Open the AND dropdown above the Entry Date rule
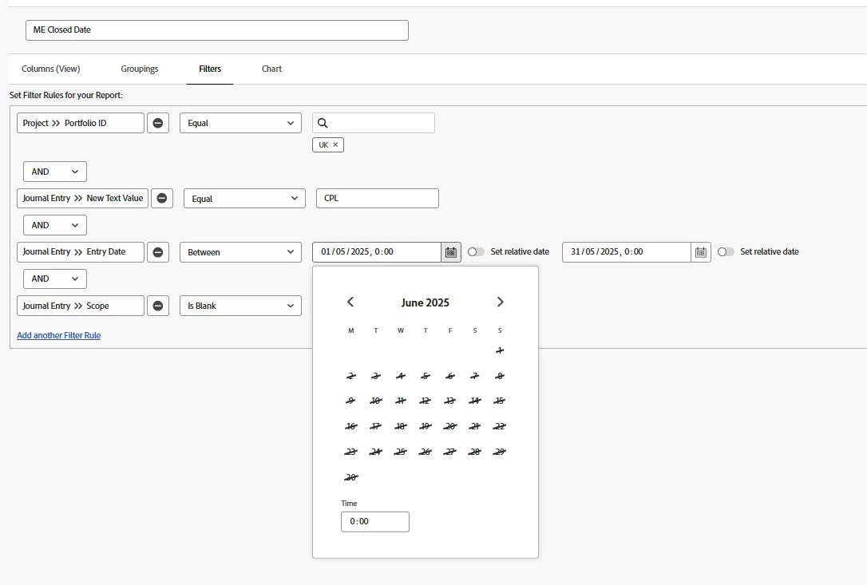 [55, 225]
